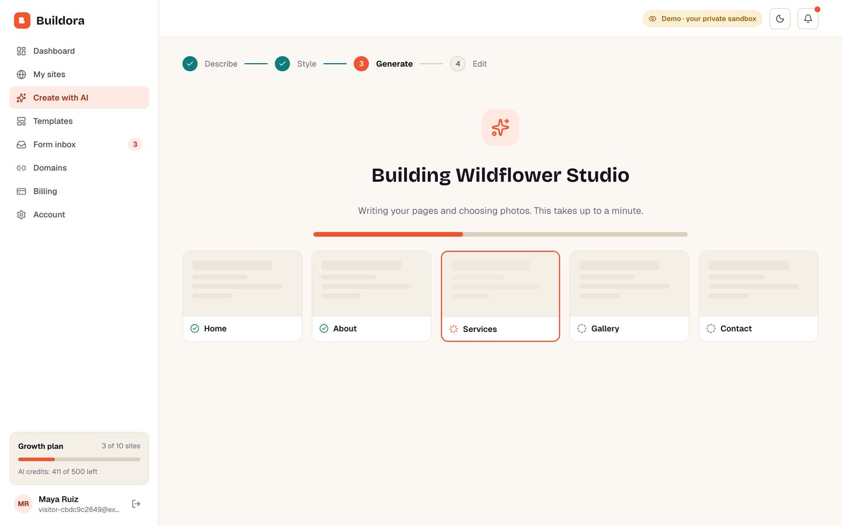Click the Account gear icon
Viewport: 842px width, 526px height.
(x=22, y=214)
